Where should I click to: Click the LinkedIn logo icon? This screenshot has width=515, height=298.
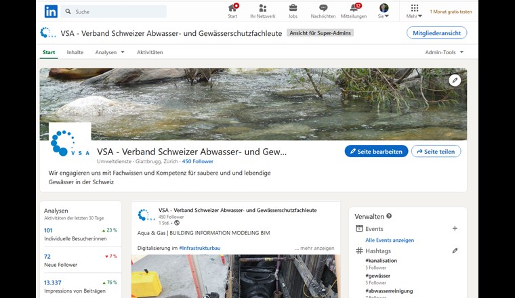pyautogui.click(x=51, y=11)
